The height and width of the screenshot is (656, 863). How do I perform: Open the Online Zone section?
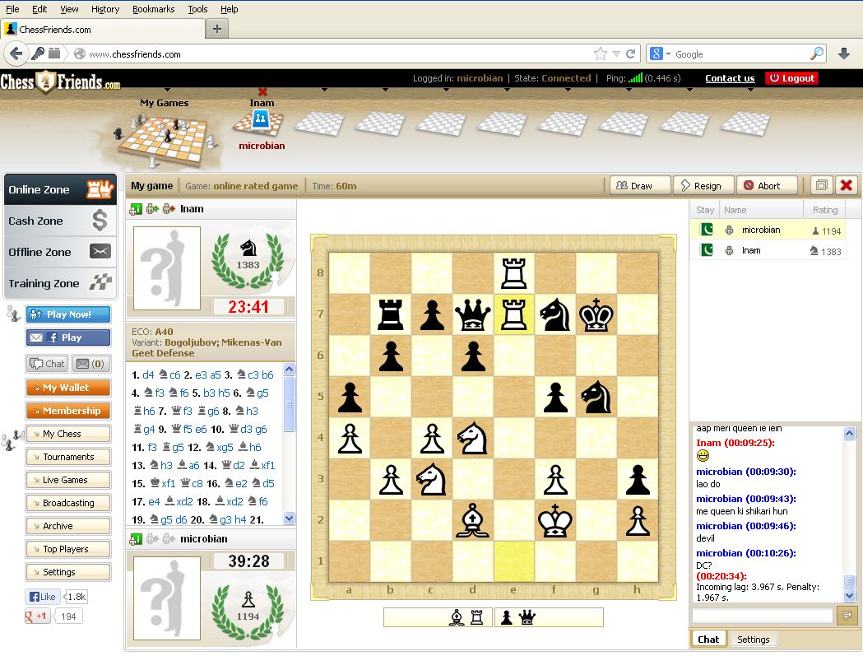point(60,189)
